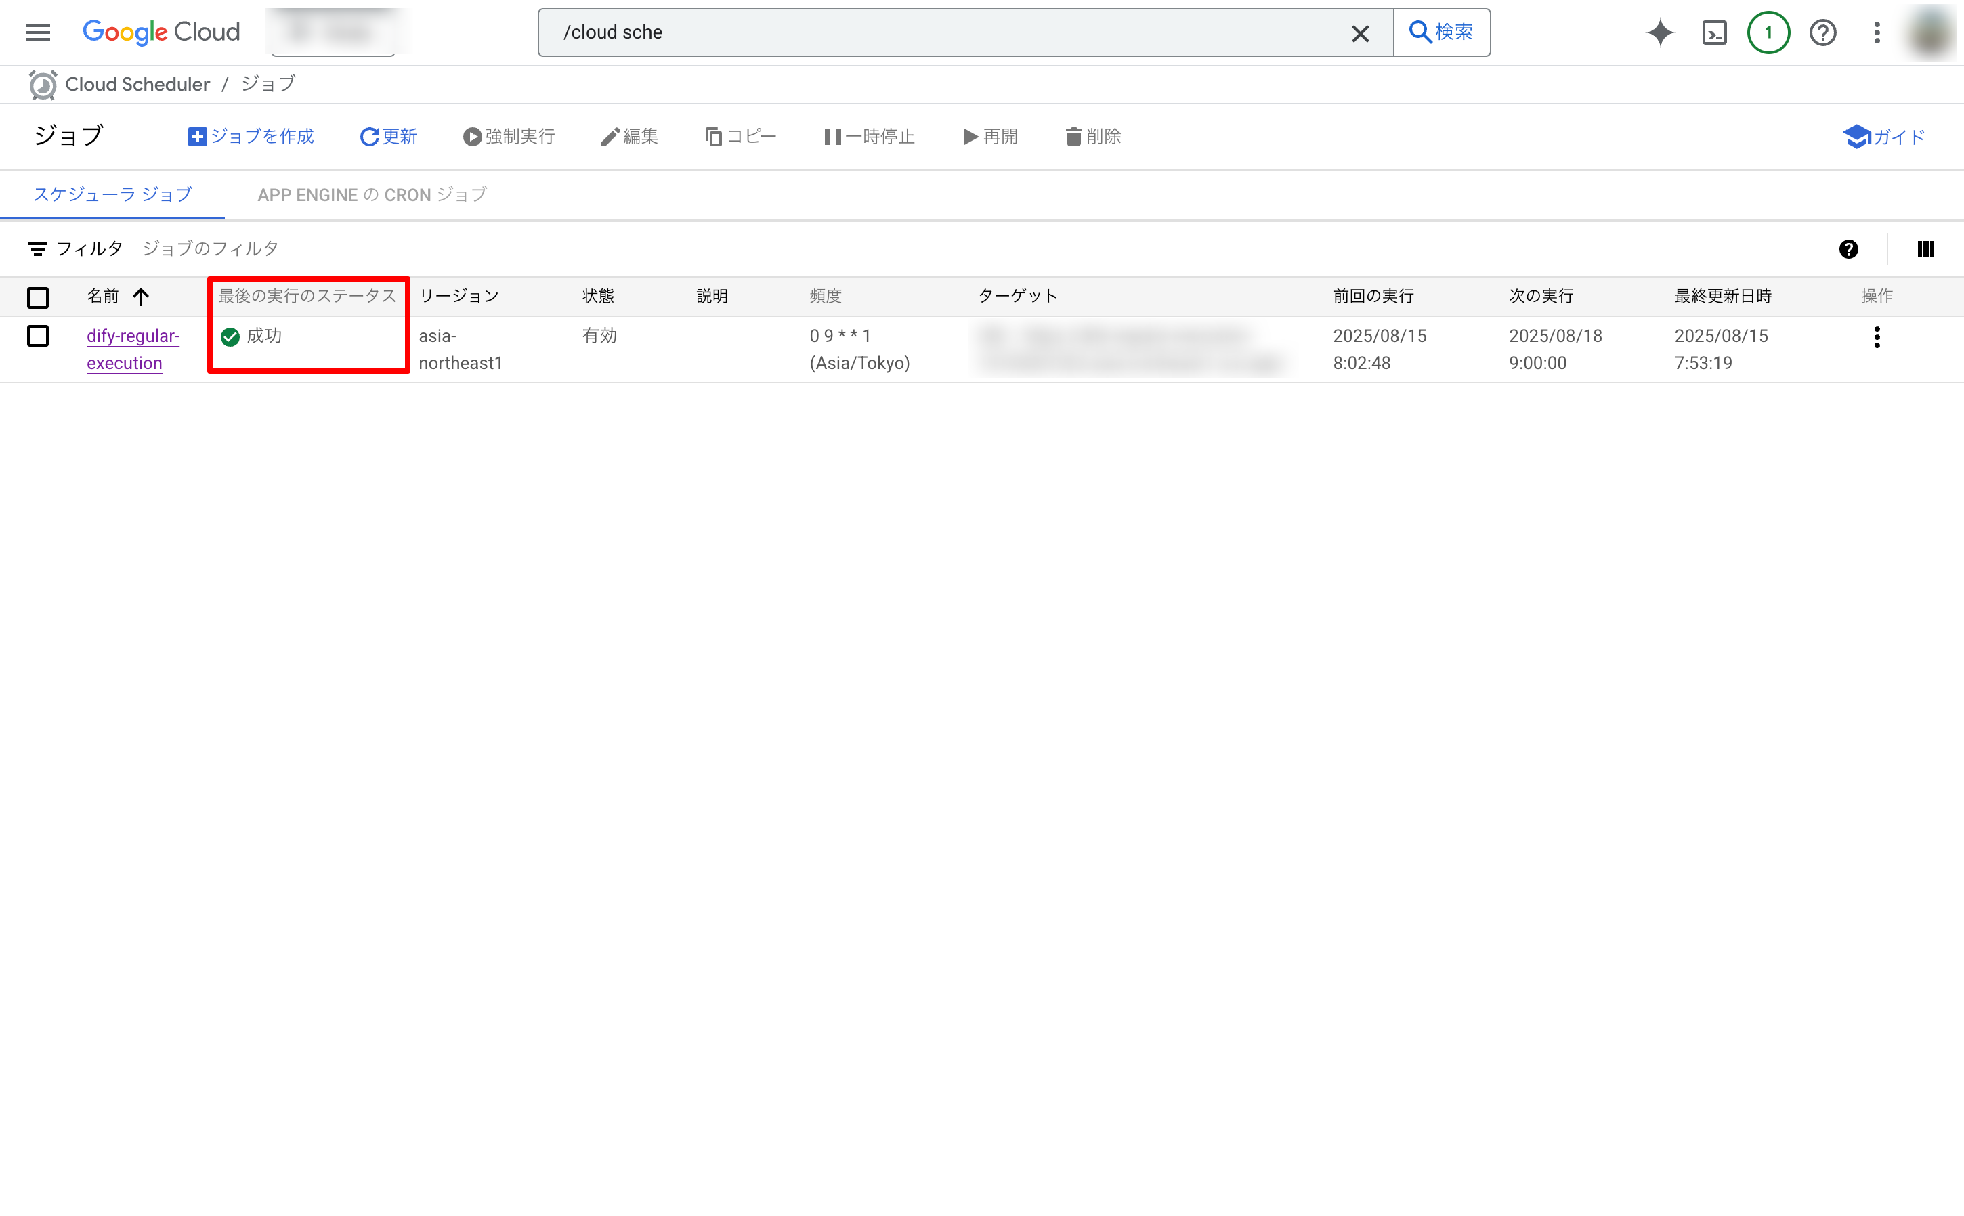1964x1216 pixels.
Task: Open the notifications badge showing 1
Action: (1768, 32)
